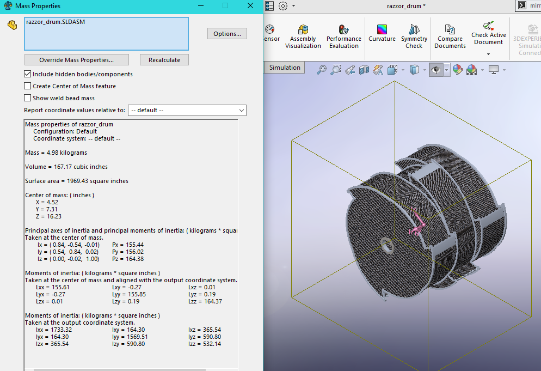Open the Assembly Visualization tool
This screenshot has height=371, width=541.
point(303,36)
